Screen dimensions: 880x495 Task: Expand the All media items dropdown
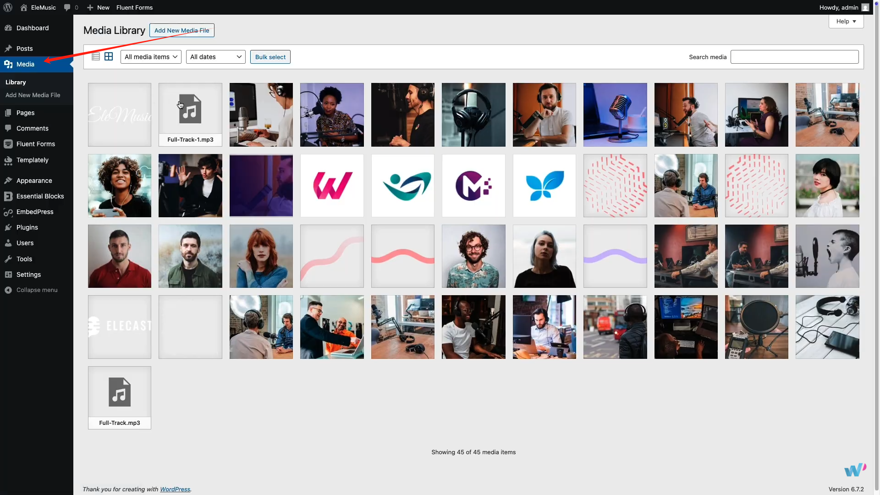pyautogui.click(x=151, y=57)
